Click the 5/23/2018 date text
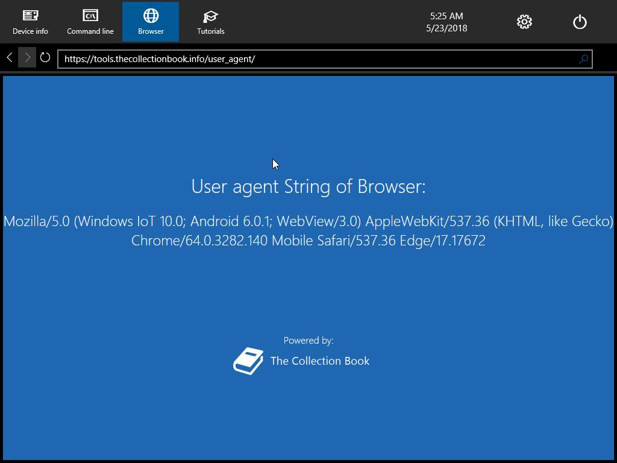The height and width of the screenshot is (463, 617). (x=446, y=28)
